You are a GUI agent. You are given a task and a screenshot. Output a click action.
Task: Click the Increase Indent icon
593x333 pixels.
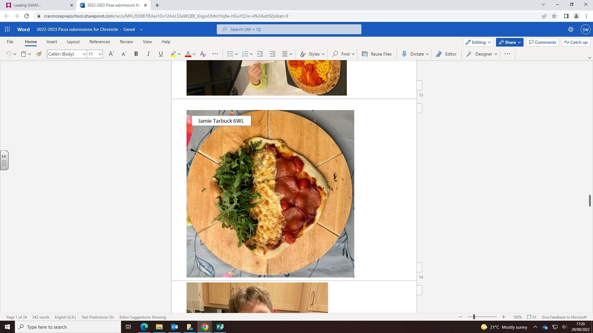click(272, 54)
